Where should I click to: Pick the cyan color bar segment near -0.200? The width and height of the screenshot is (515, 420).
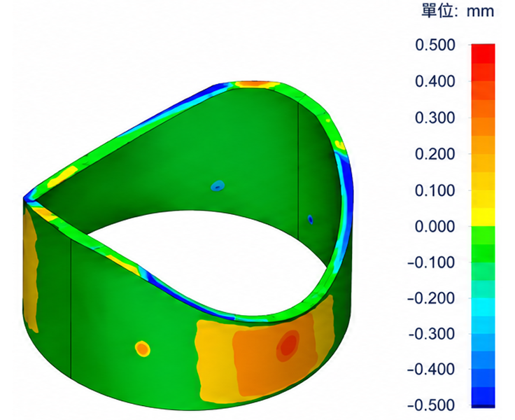[483, 307]
